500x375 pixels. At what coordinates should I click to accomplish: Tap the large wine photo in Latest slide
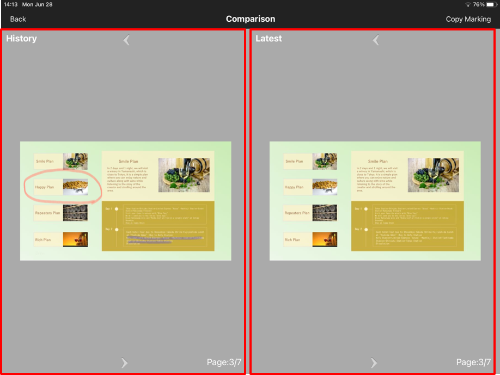tap(433, 175)
